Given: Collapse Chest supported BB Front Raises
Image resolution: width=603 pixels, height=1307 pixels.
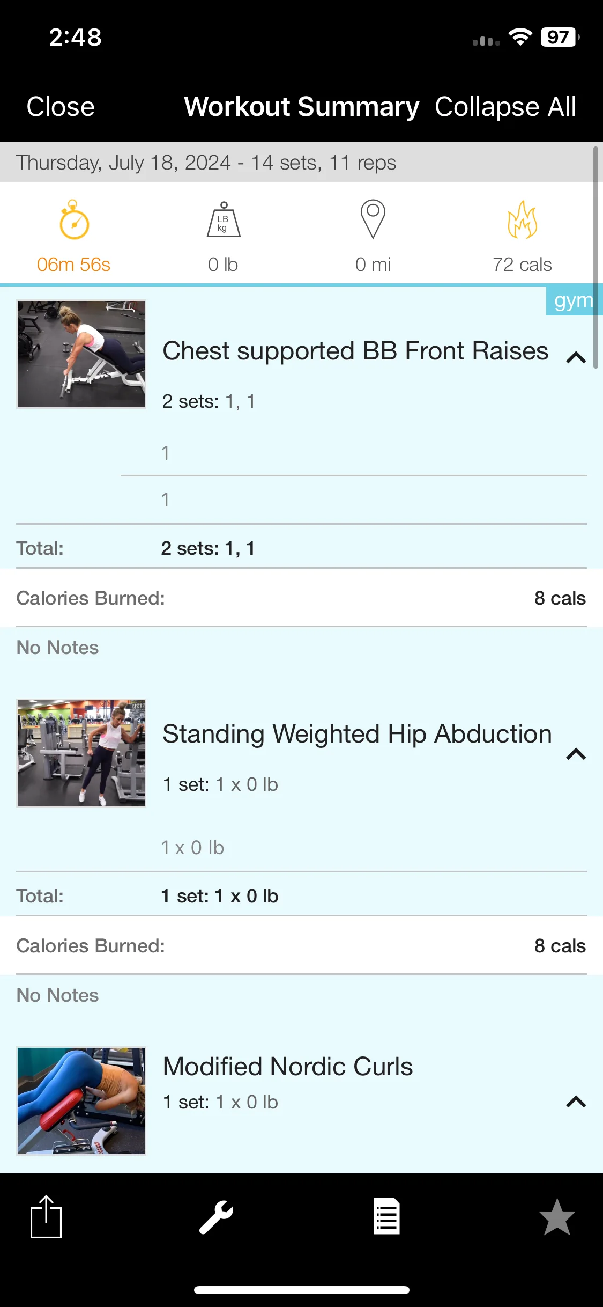Looking at the screenshot, I should [576, 357].
